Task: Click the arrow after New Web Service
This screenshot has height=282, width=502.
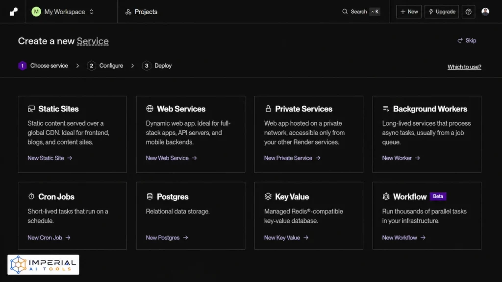Action: click(x=194, y=158)
